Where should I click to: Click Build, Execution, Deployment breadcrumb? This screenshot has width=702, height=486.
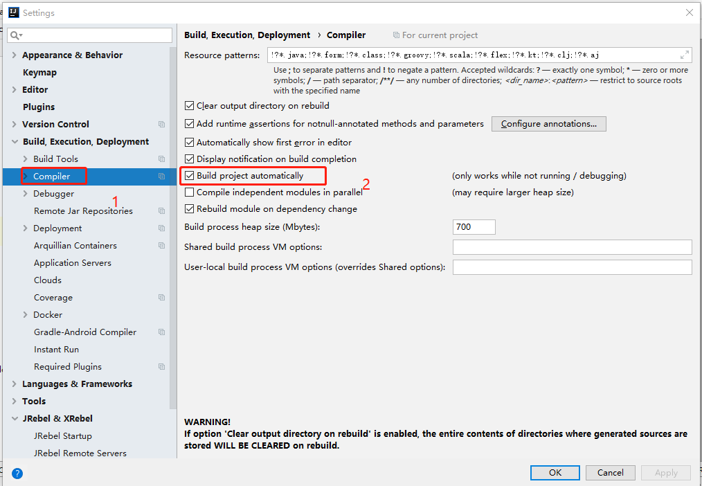pyautogui.click(x=247, y=35)
